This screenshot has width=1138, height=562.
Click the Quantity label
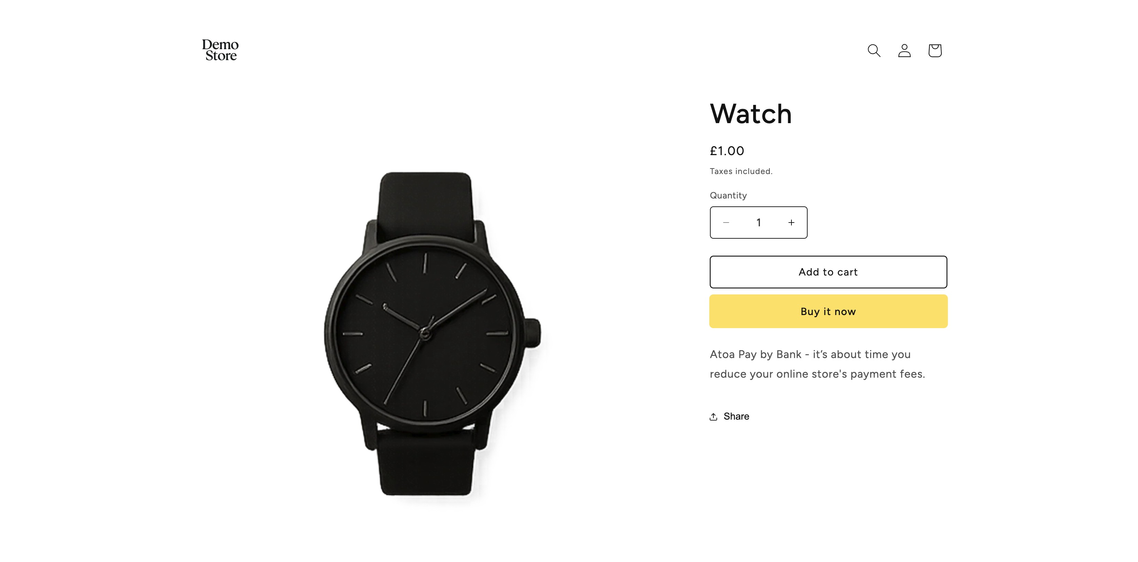729,196
